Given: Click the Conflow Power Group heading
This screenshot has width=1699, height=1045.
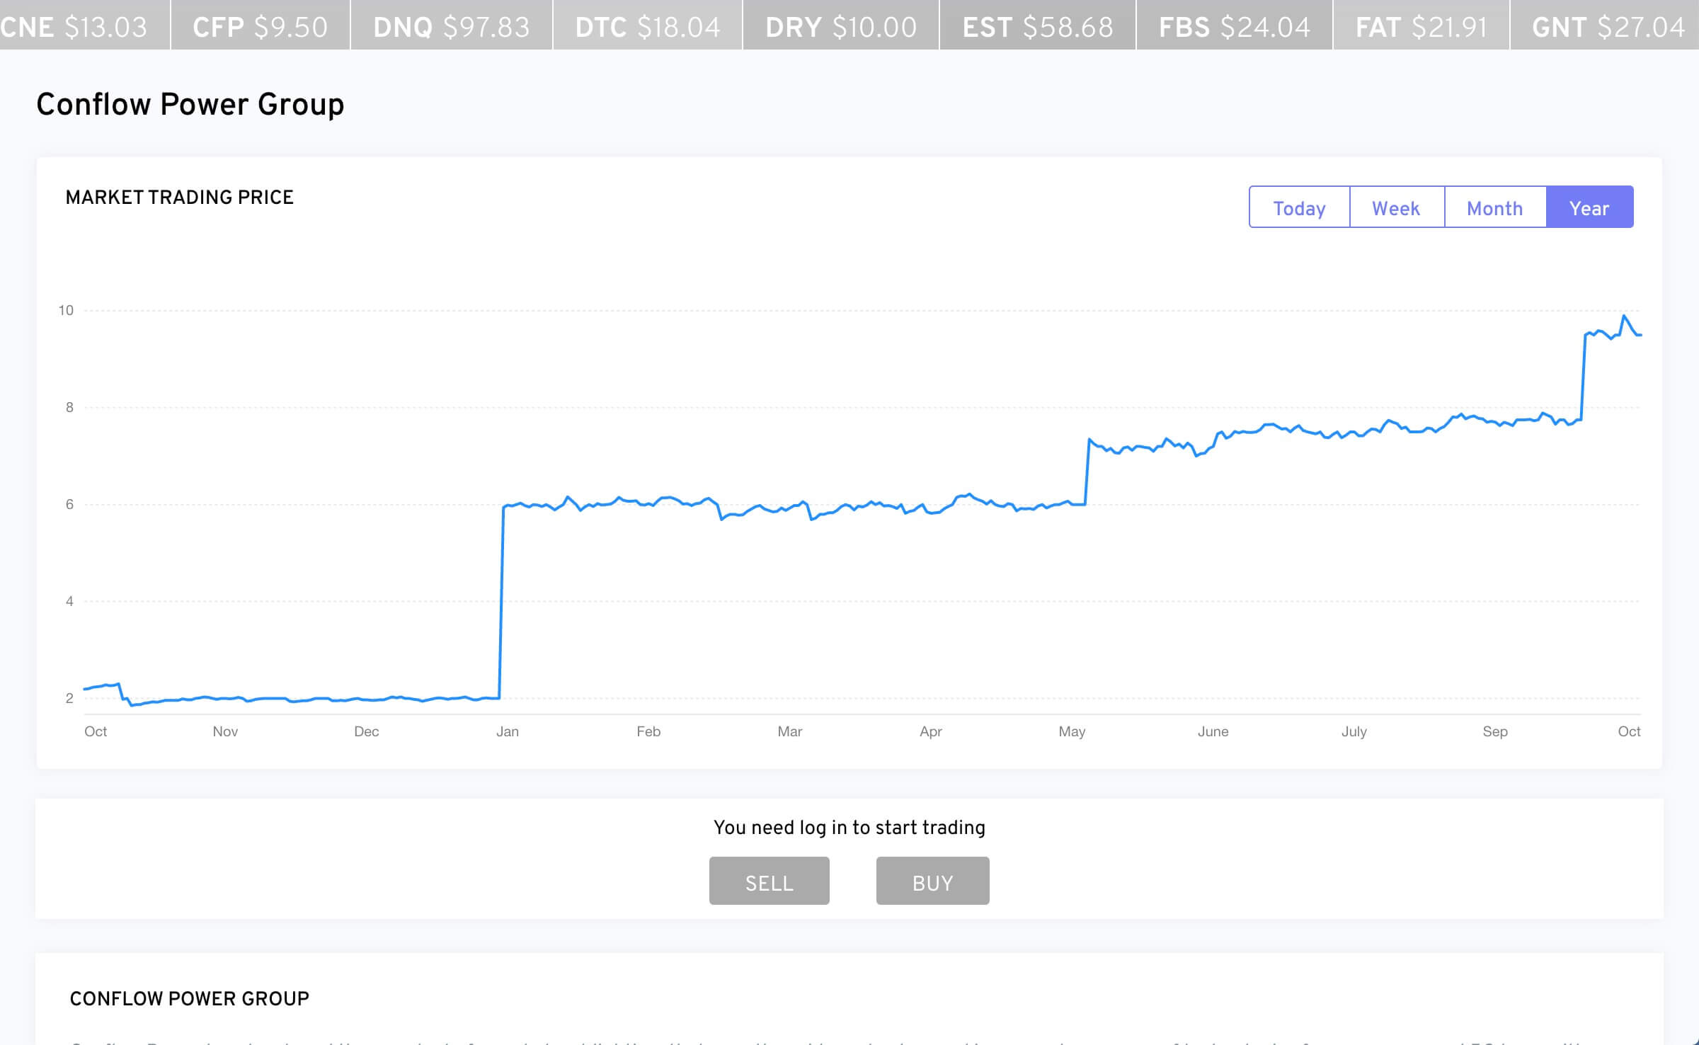Looking at the screenshot, I should tap(190, 104).
